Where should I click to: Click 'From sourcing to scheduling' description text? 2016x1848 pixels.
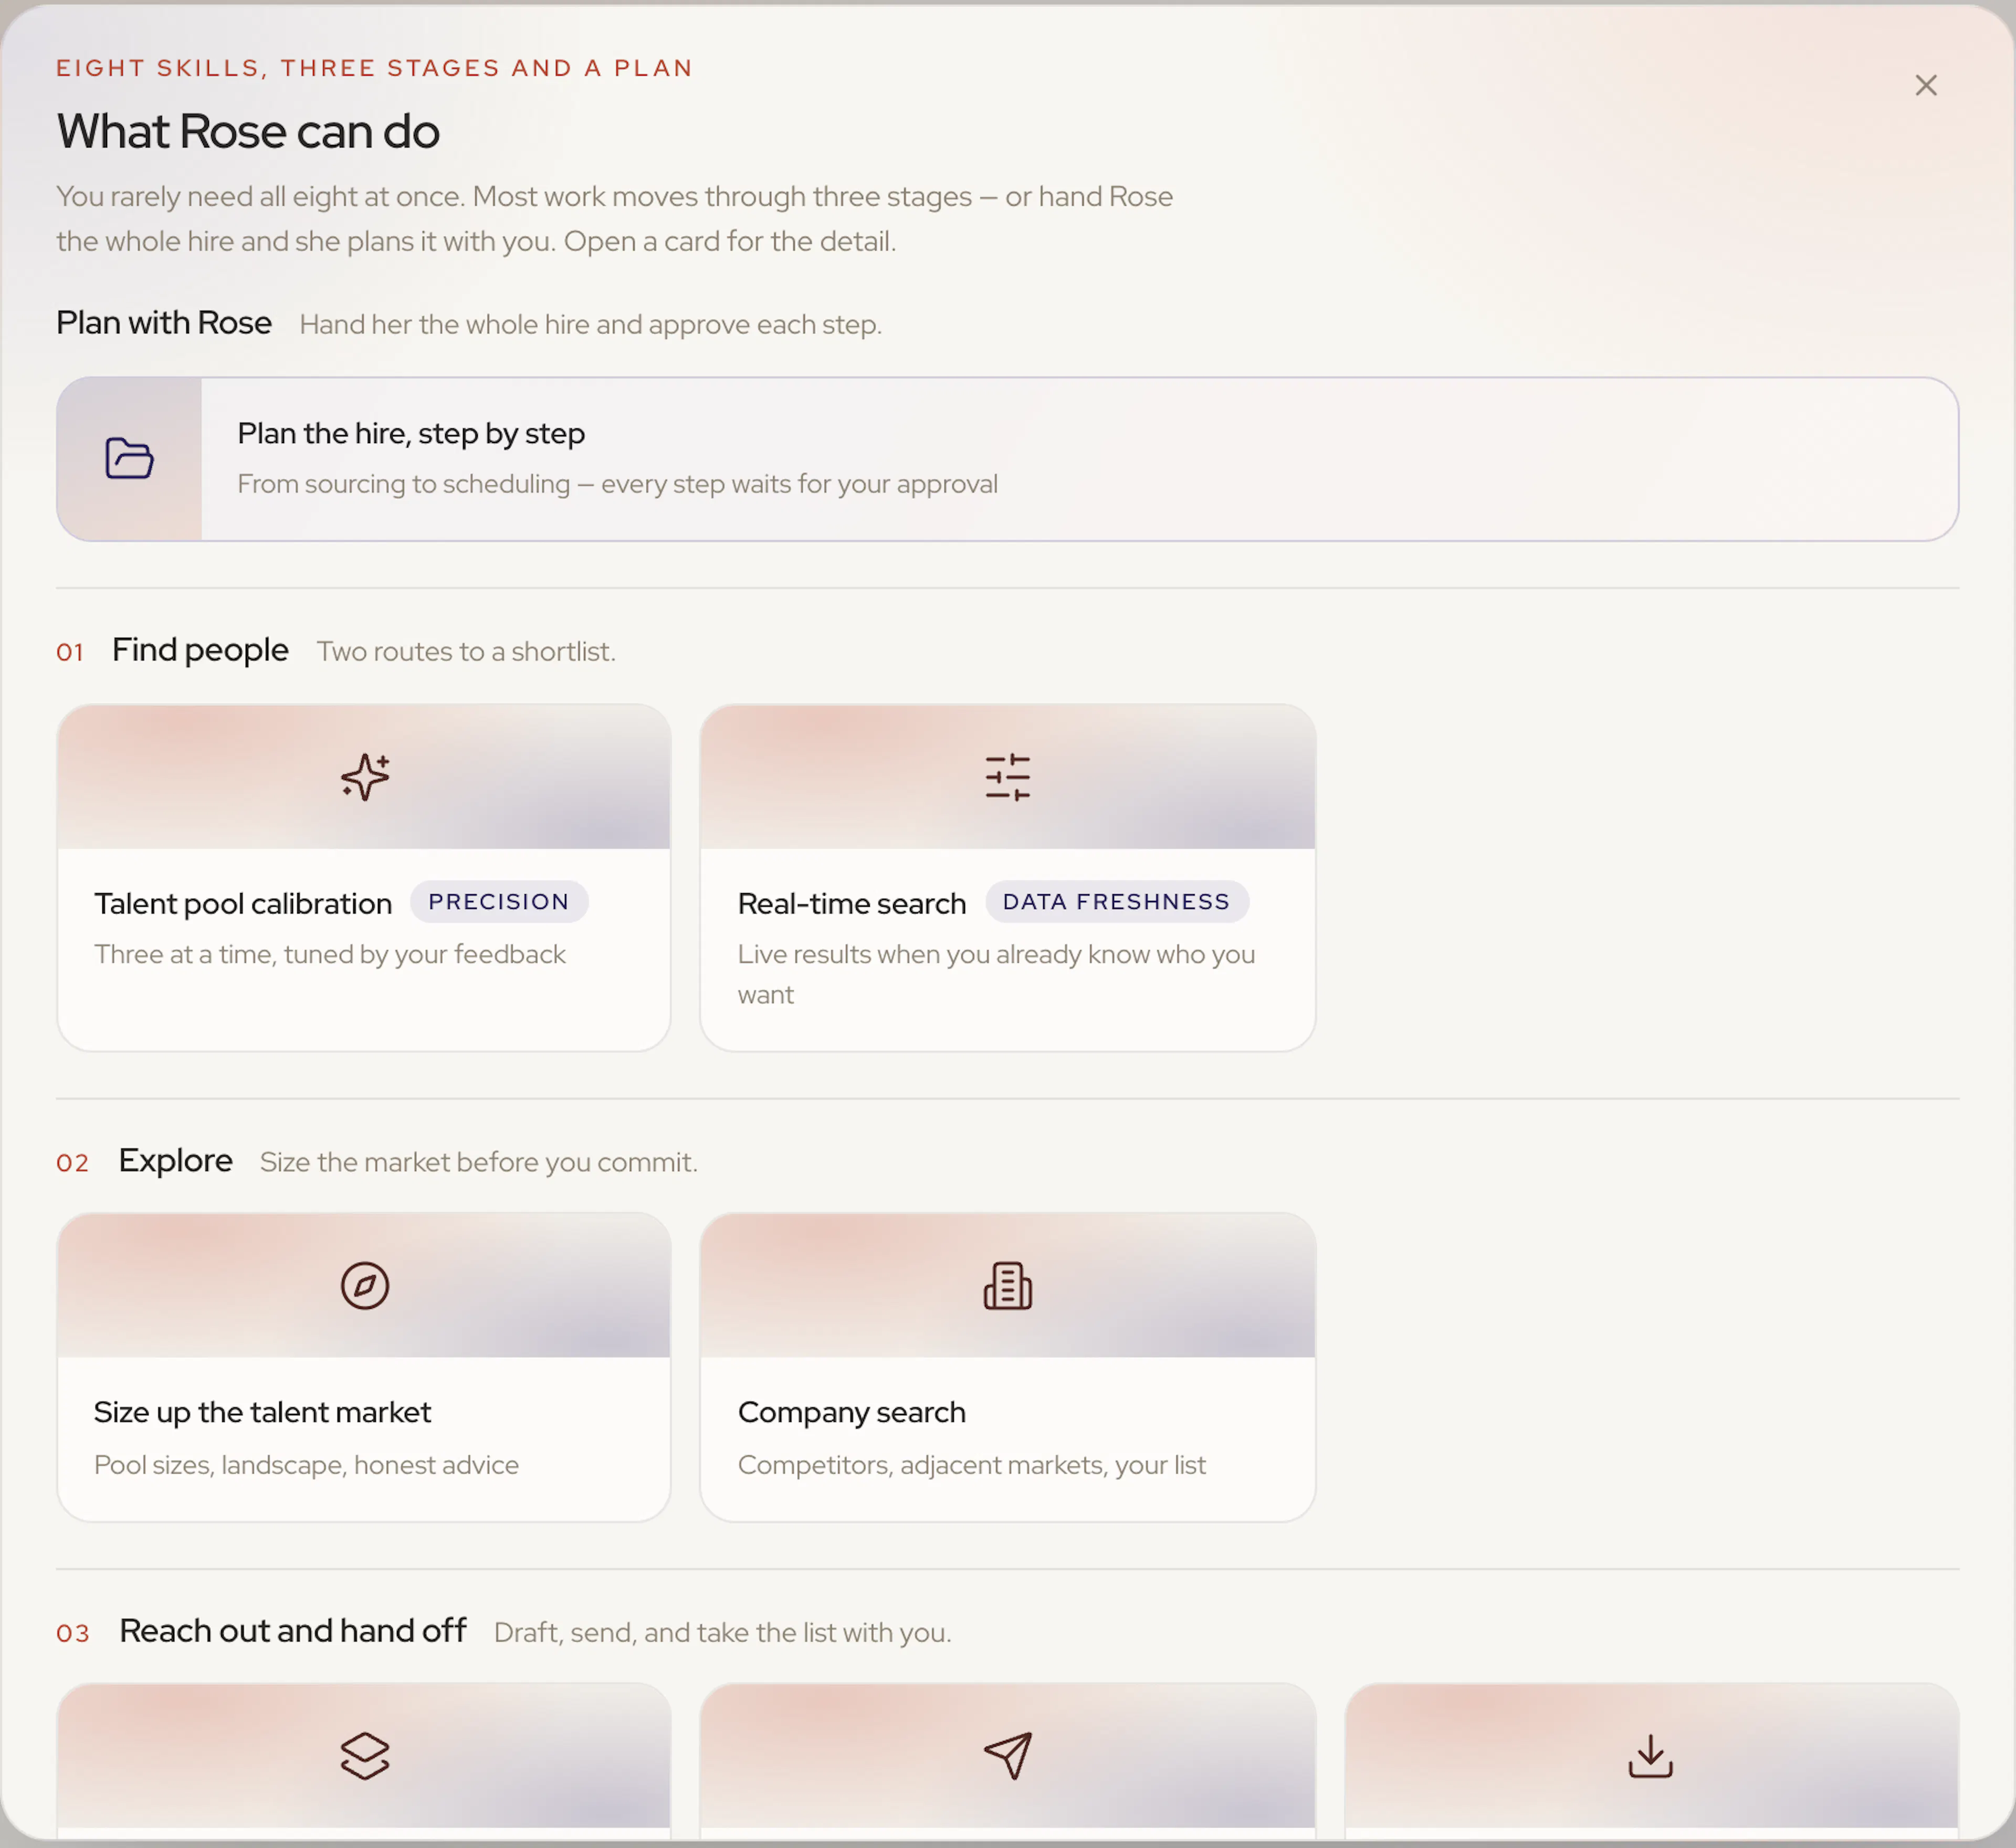point(617,484)
